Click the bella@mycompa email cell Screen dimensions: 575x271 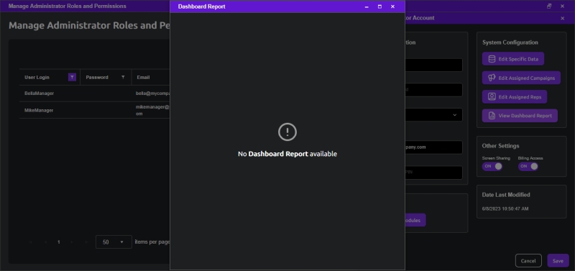click(152, 93)
